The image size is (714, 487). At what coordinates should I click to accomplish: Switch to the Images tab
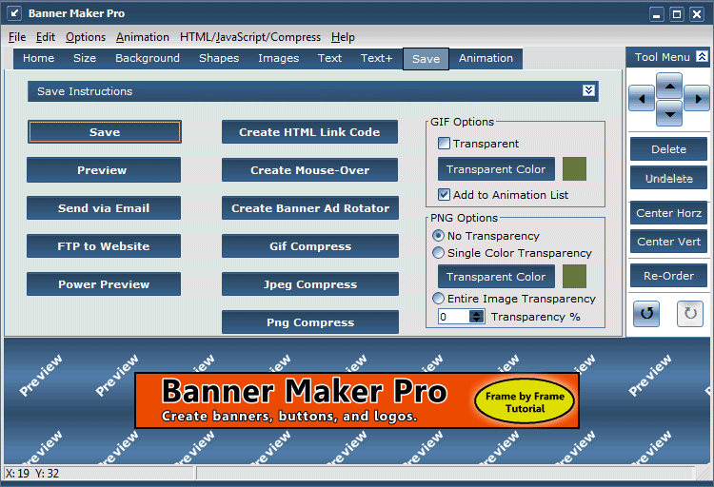pos(278,58)
